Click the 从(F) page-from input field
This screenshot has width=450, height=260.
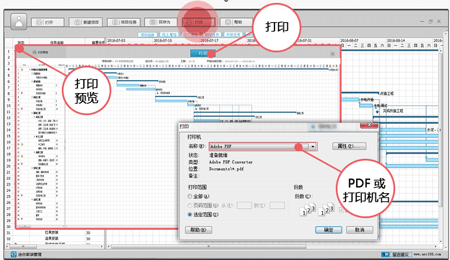(x=244, y=205)
